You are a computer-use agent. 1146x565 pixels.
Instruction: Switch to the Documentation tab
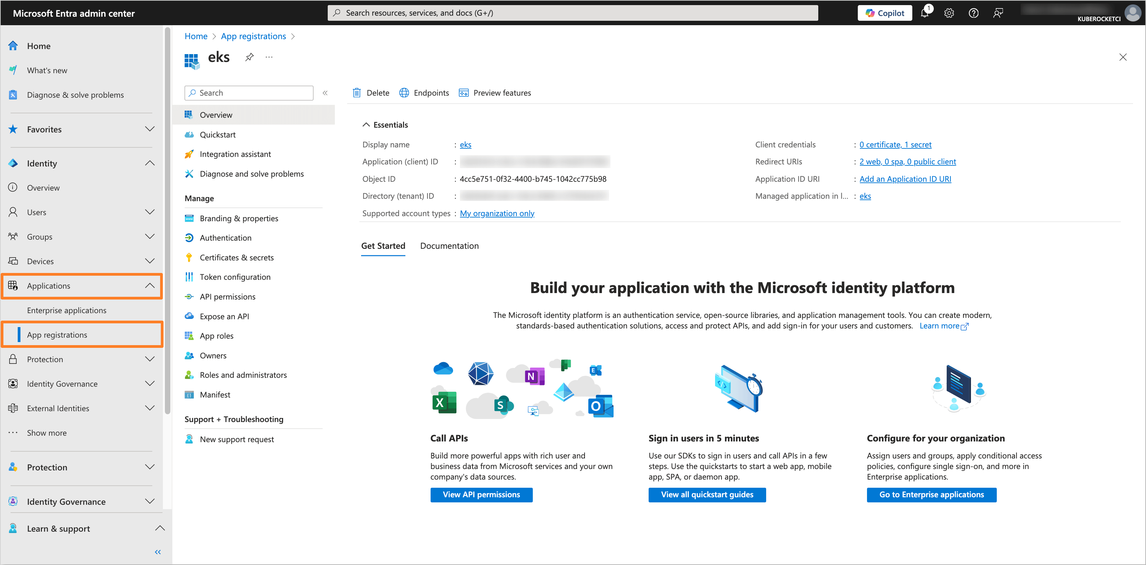(x=449, y=246)
